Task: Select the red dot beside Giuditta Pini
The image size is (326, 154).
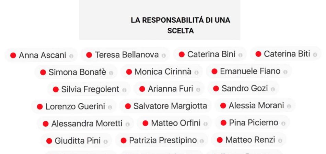Action: click(x=49, y=141)
